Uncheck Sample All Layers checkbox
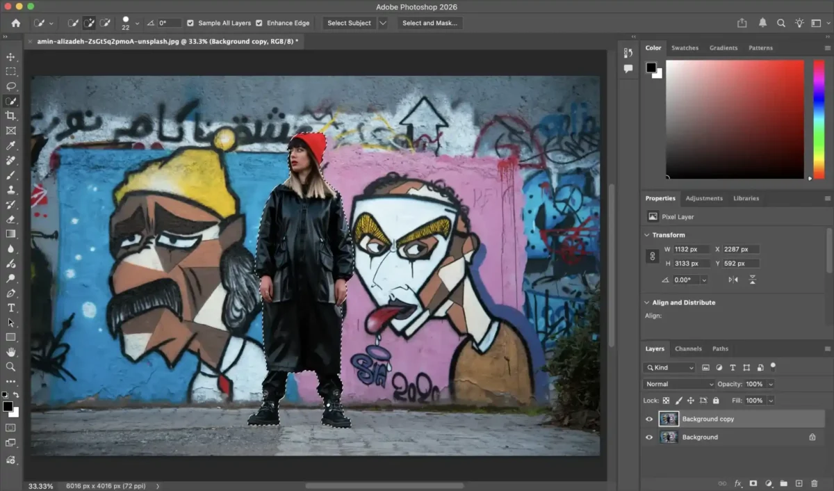Image resolution: width=834 pixels, height=491 pixels. click(x=191, y=23)
